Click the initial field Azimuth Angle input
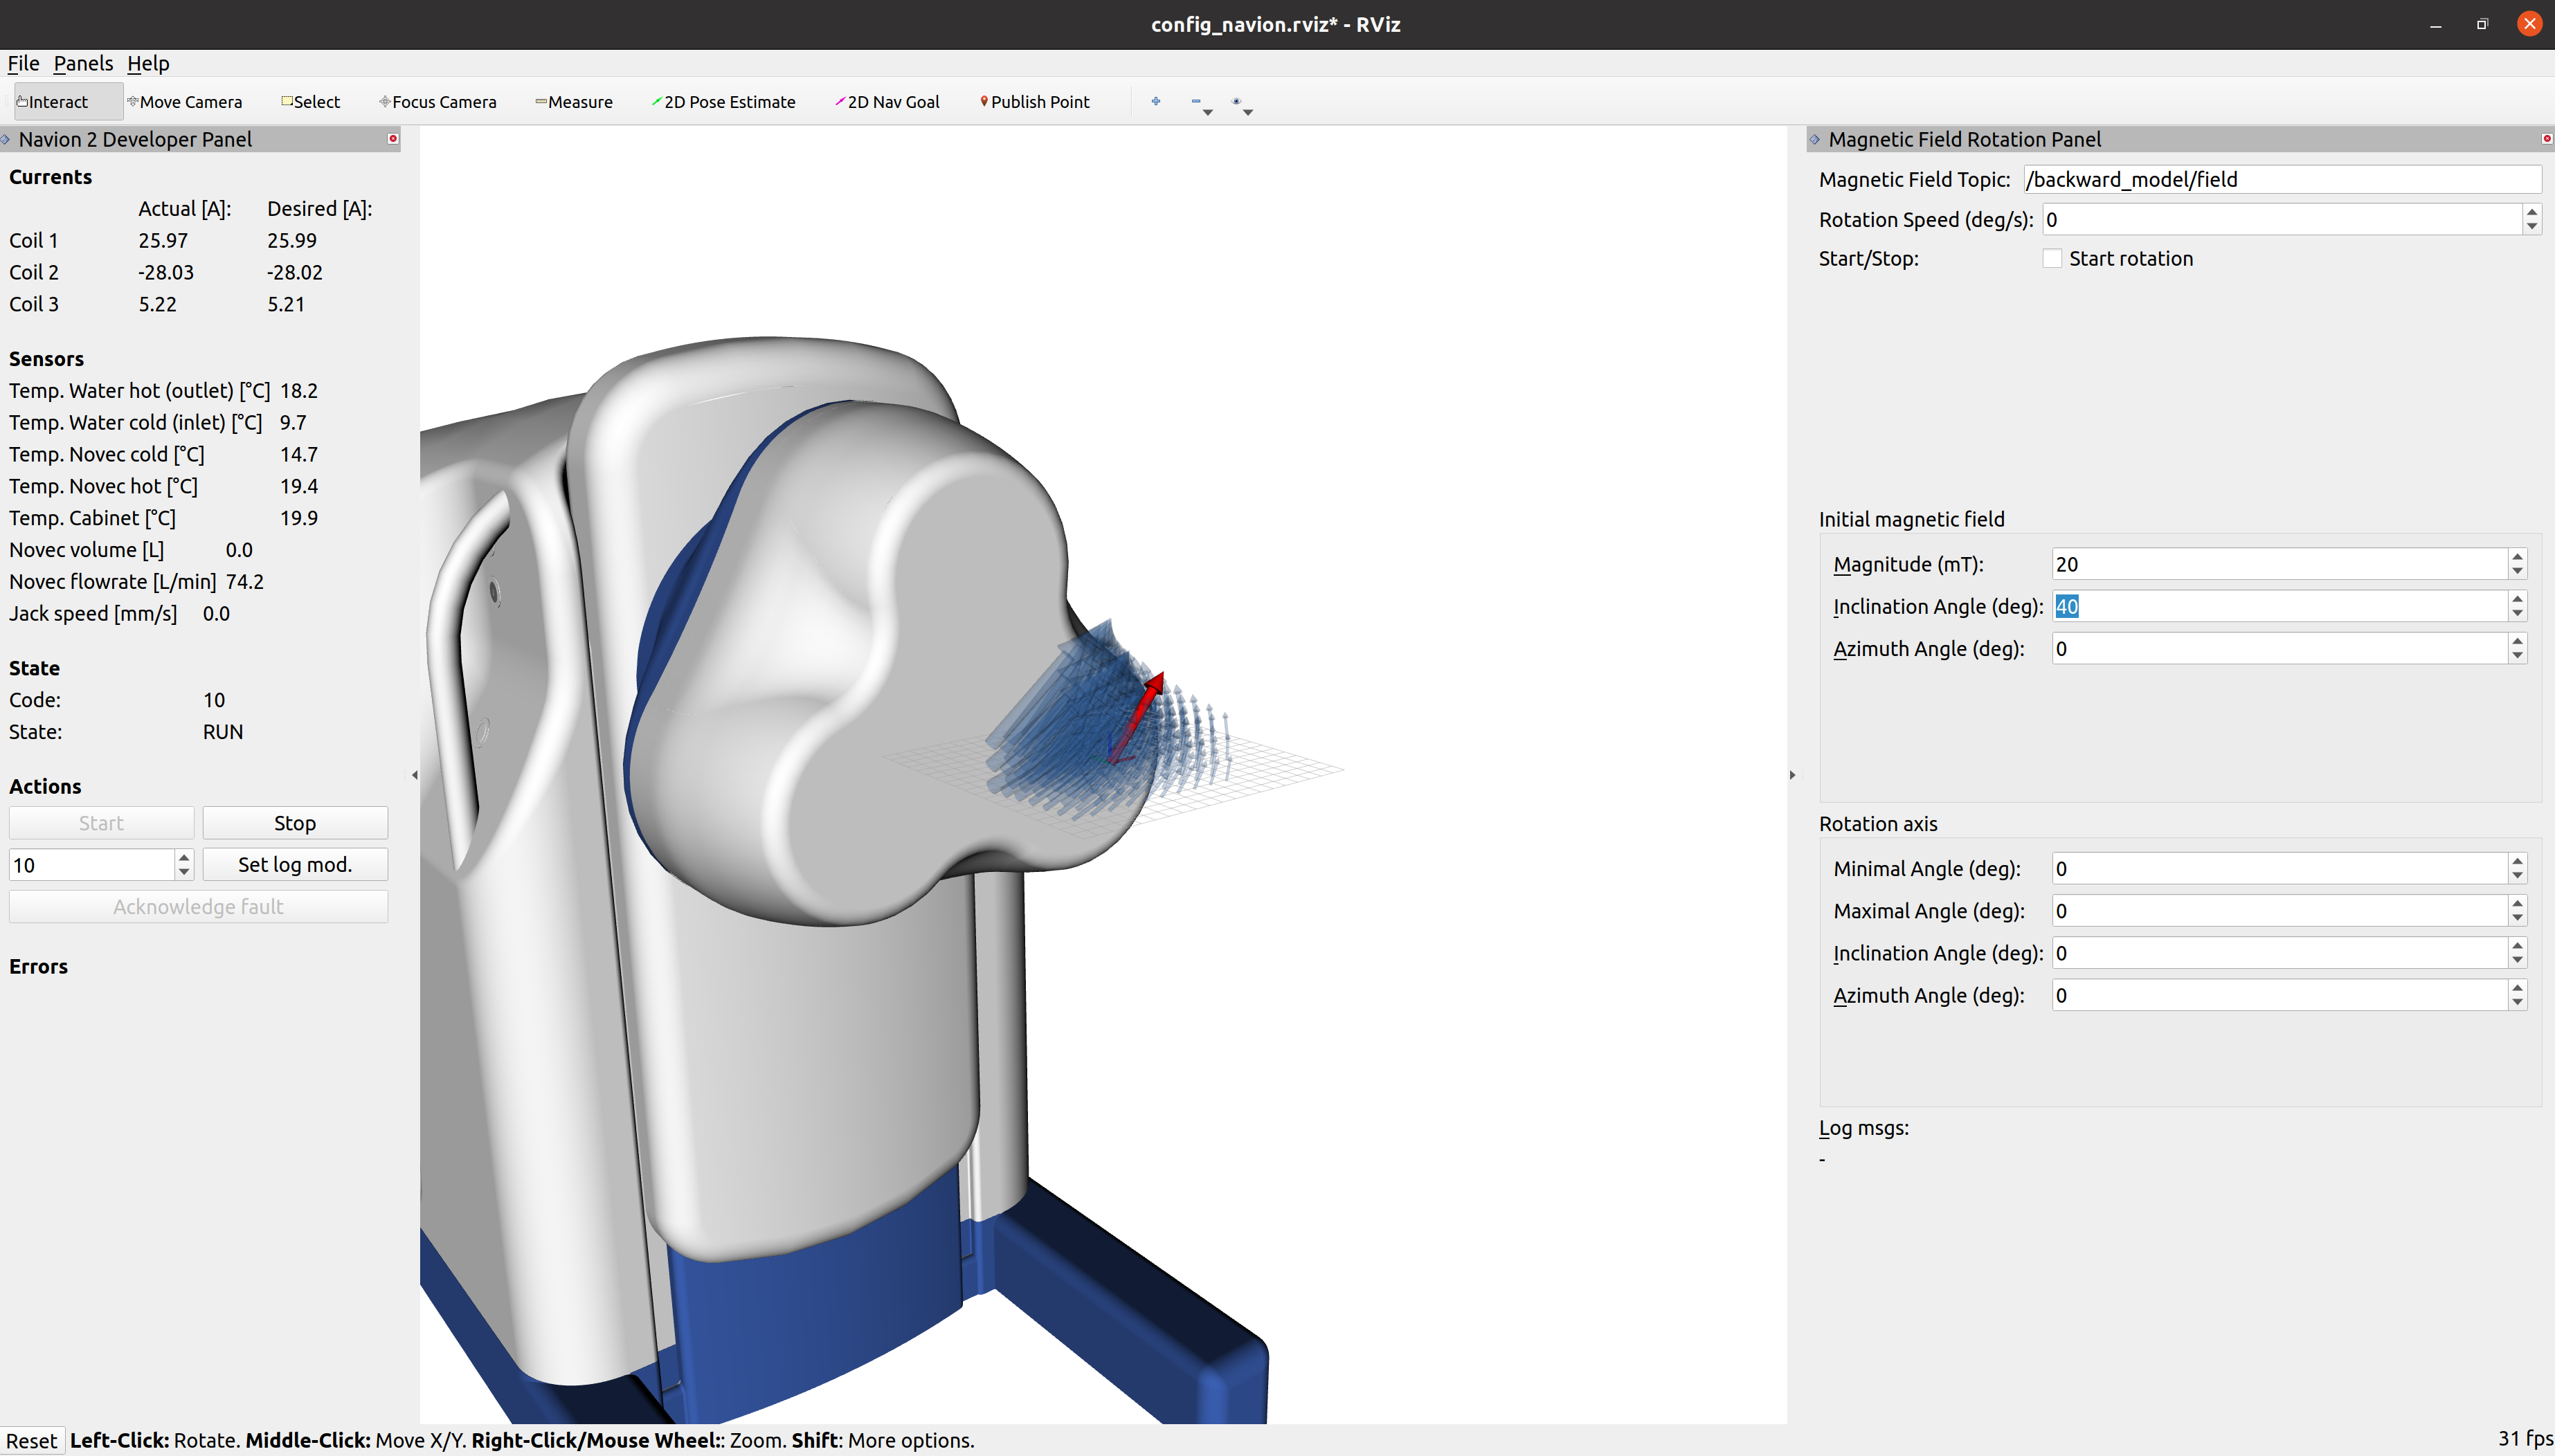Viewport: 2555px width, 1456px height. click(x=2279, y=649)
